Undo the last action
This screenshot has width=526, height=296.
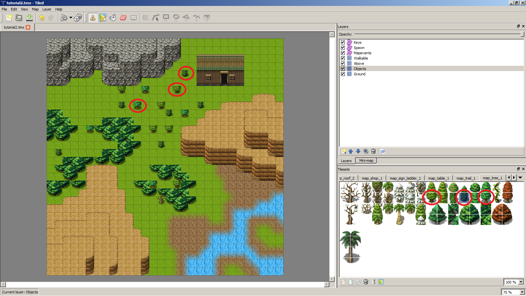click(42, 18)
